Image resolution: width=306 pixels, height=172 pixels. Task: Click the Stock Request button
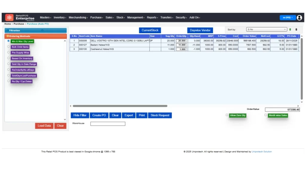[160, 115]
